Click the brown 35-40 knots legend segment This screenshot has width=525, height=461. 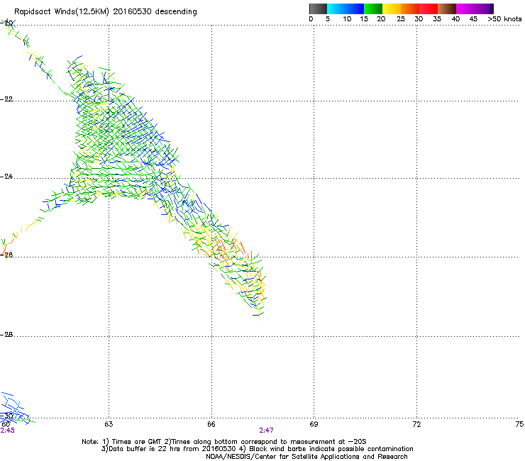point(447,9)
